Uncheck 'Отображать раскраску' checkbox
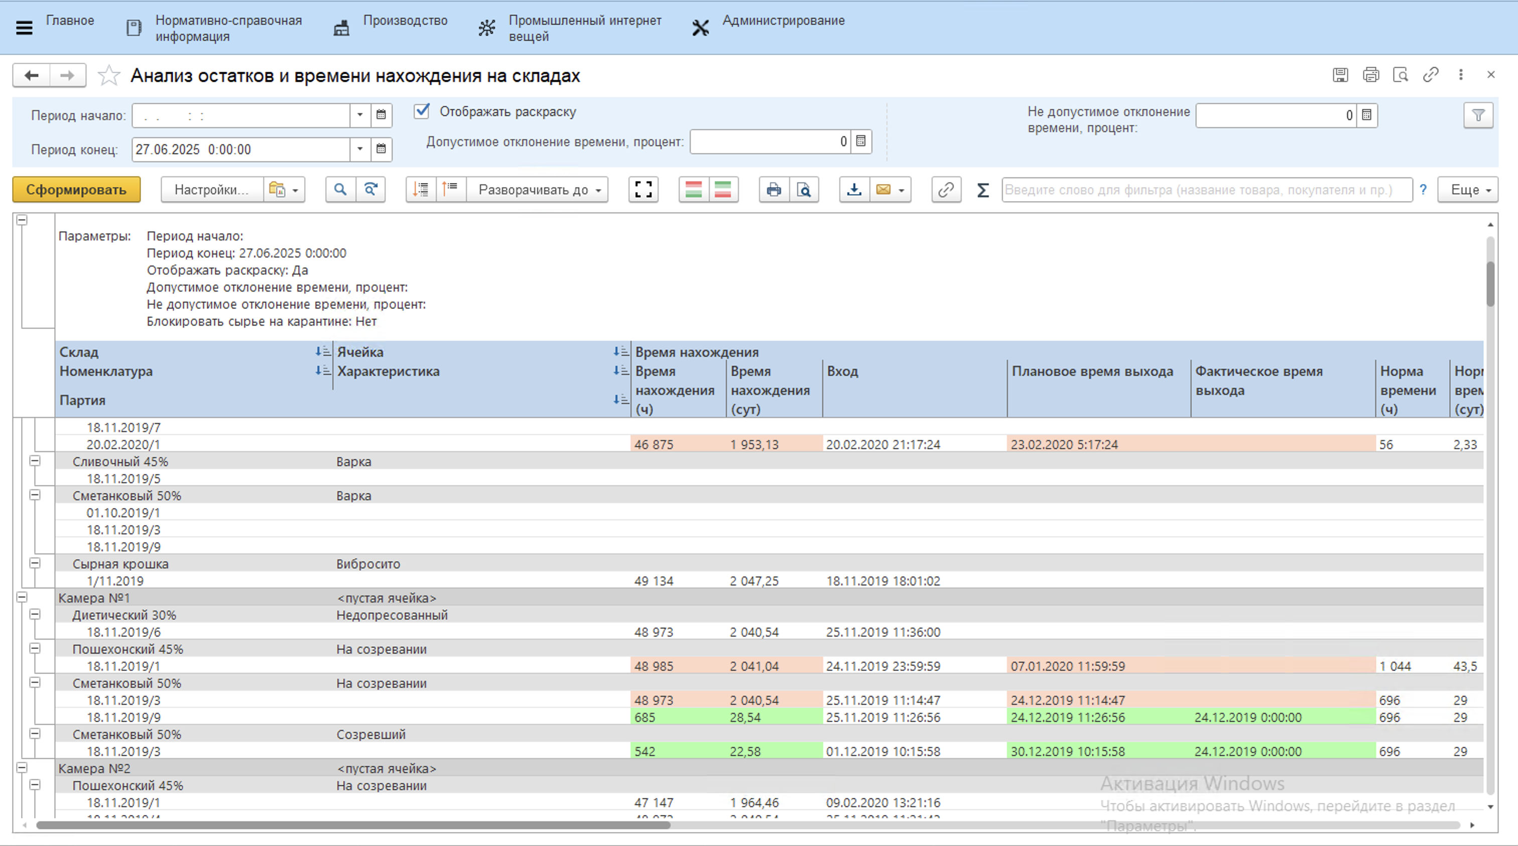 [422, 111]
